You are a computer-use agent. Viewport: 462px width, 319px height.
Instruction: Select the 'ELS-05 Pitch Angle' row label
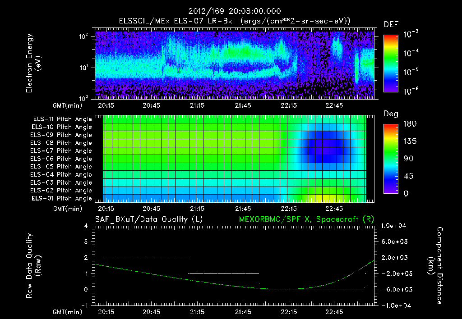(x=61, y=167)
